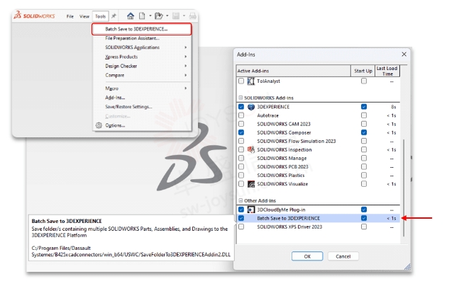459x286 pixels.
Task: Click the Add-Ins list vertical scrollbar
Action: click(404, 188)
